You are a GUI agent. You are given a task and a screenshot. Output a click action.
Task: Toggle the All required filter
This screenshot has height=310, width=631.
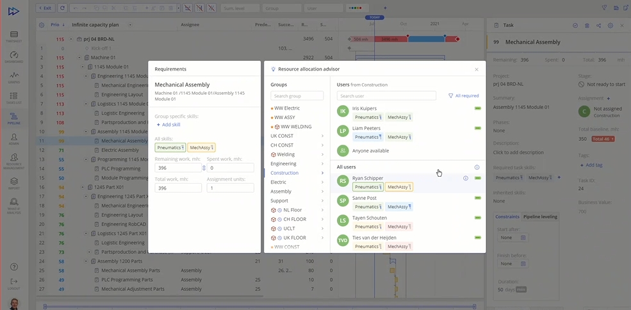(463, 95)
